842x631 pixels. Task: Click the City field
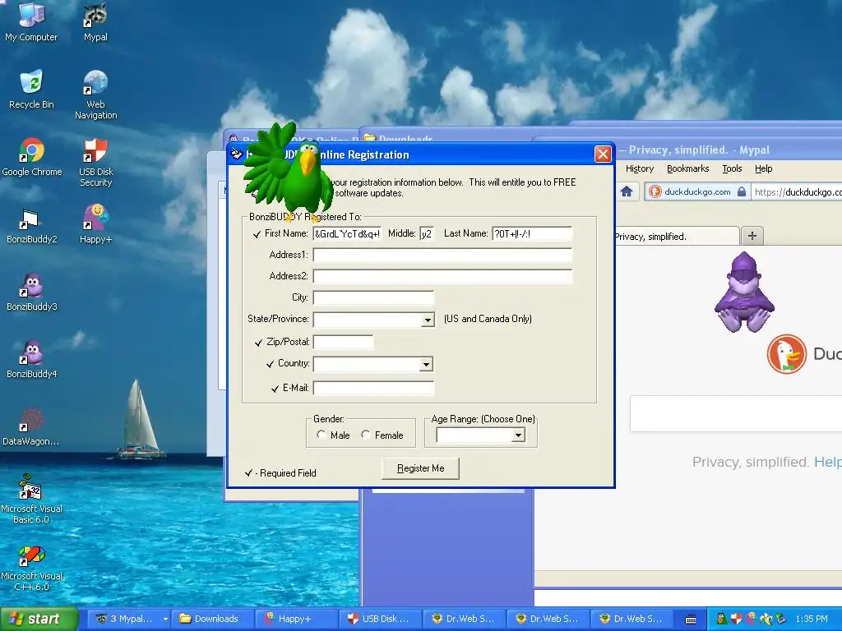[x=374, y=297]
